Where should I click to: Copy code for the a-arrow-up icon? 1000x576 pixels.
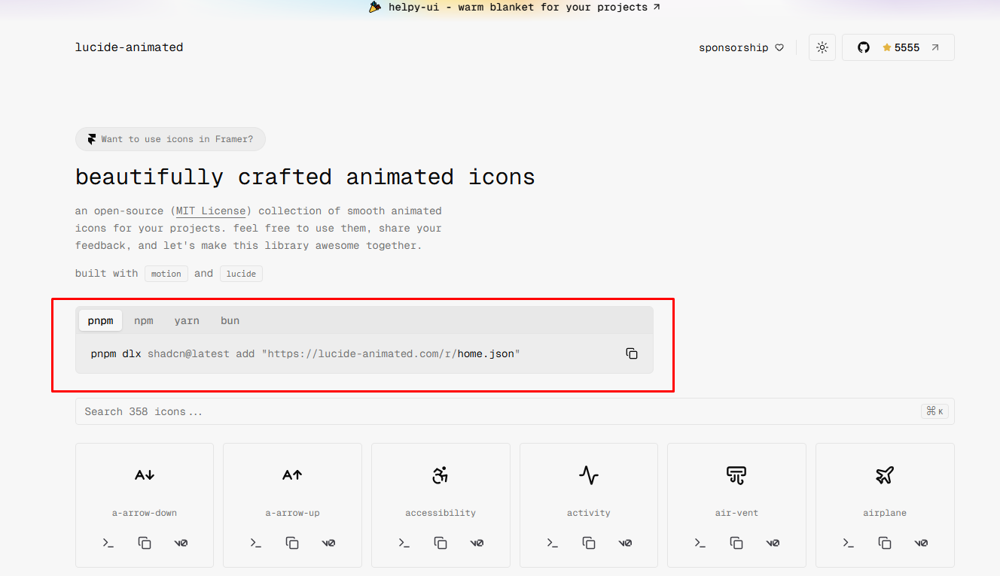tap(292, 543)
